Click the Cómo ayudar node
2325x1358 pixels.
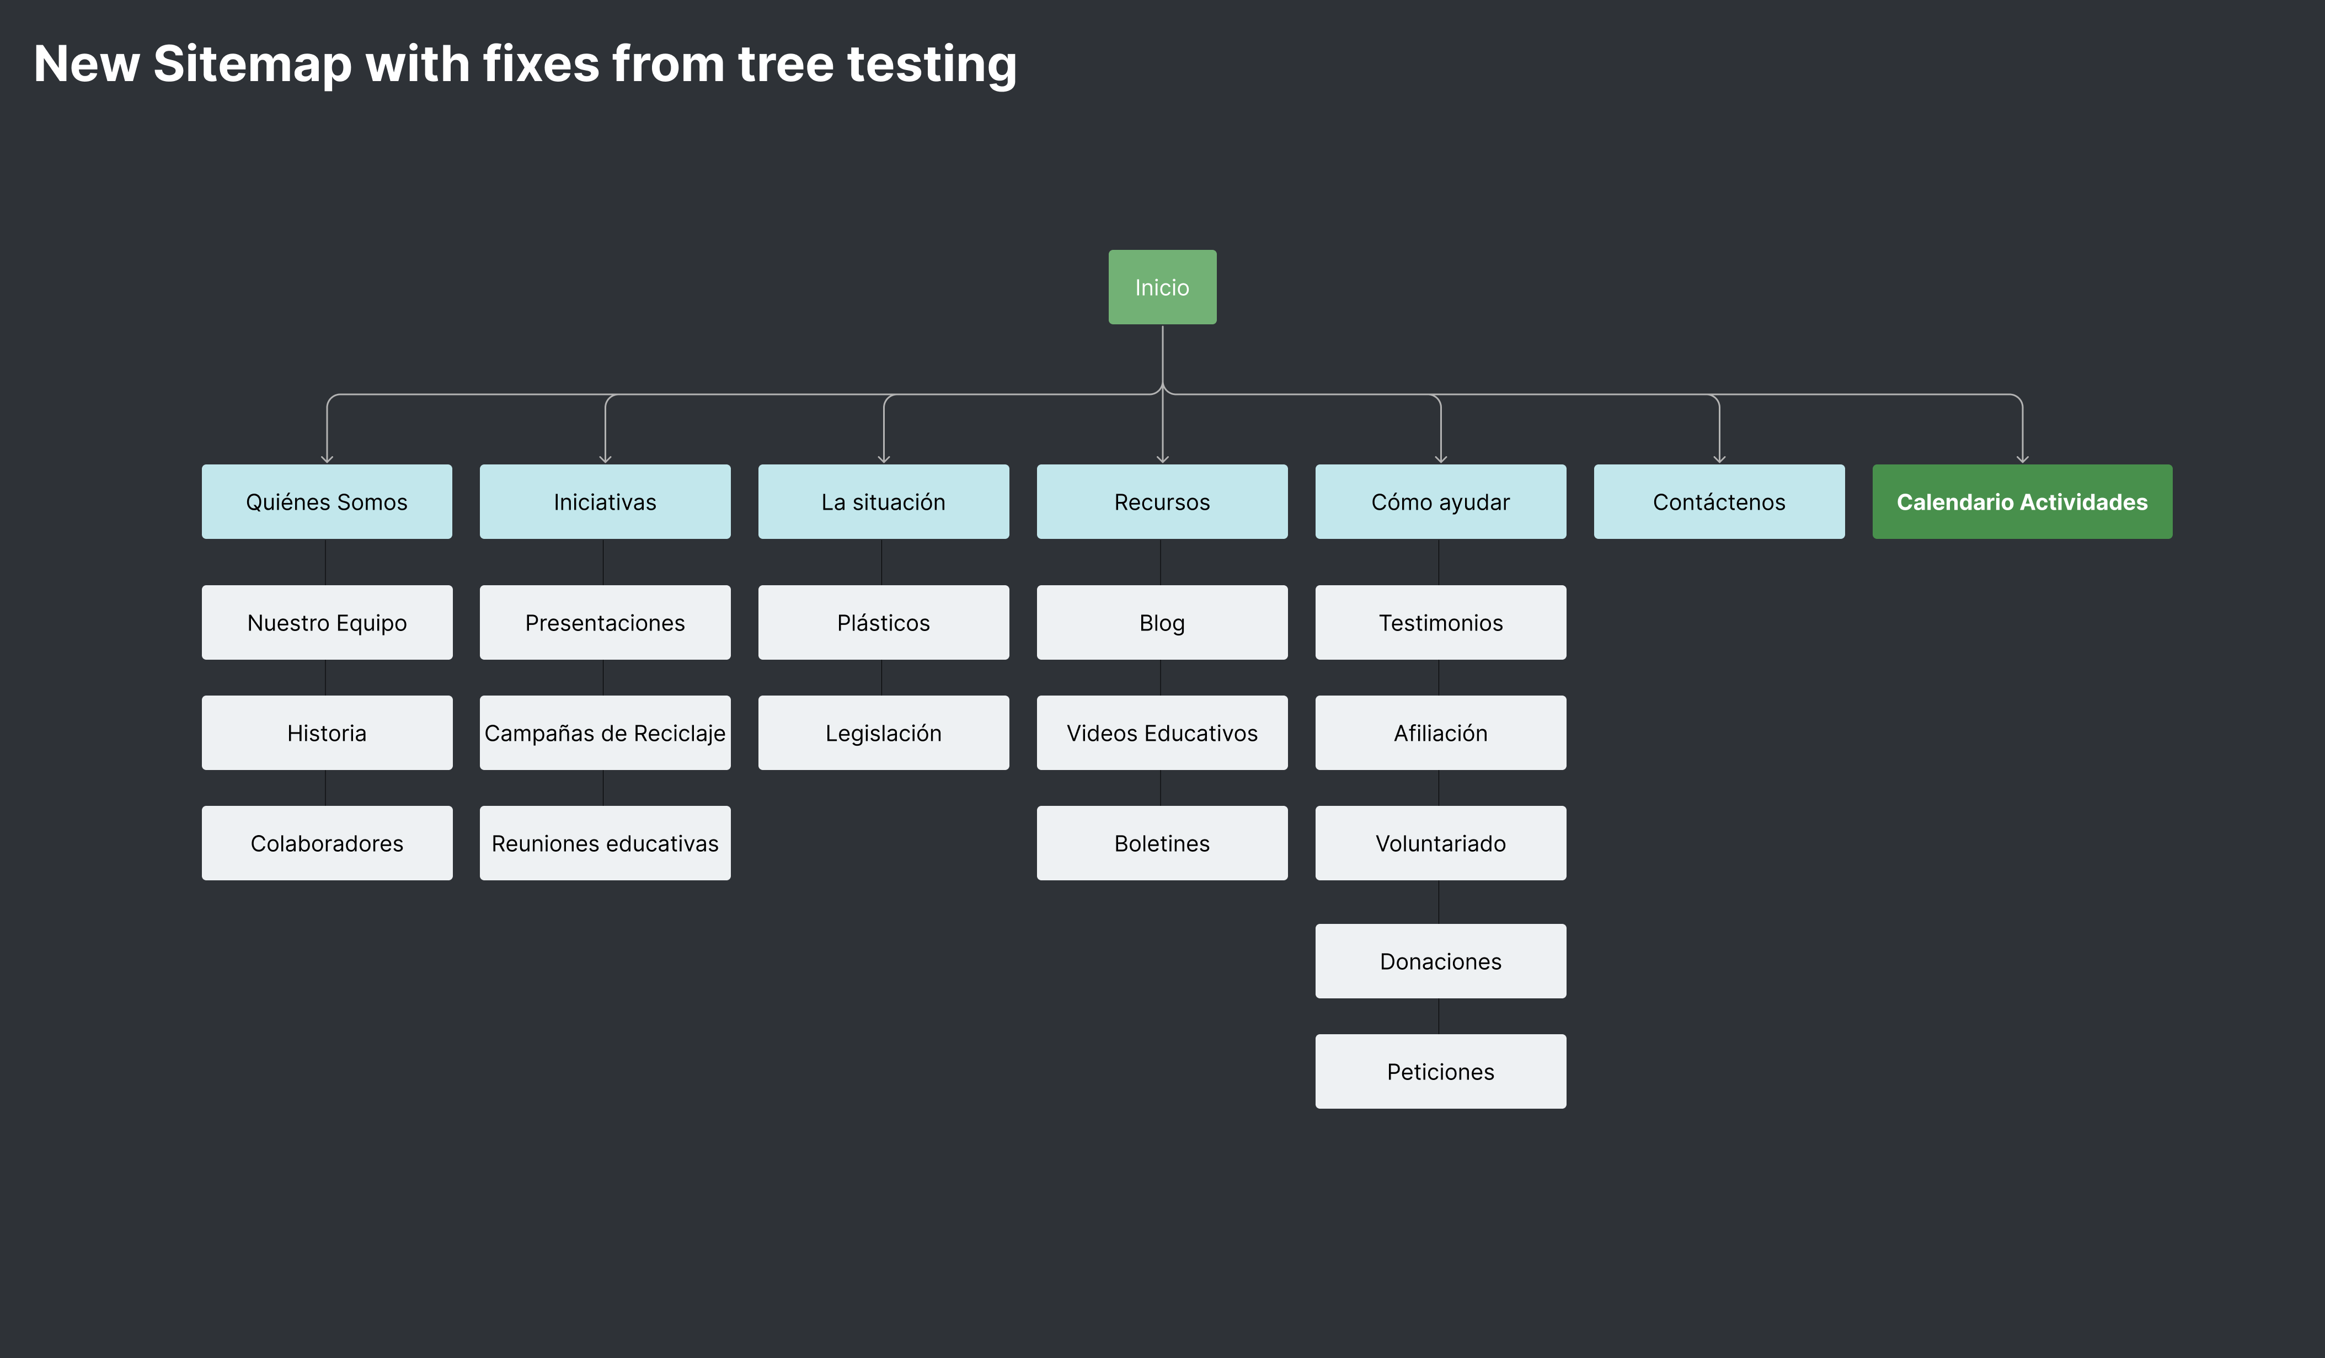pos(1440,502)
